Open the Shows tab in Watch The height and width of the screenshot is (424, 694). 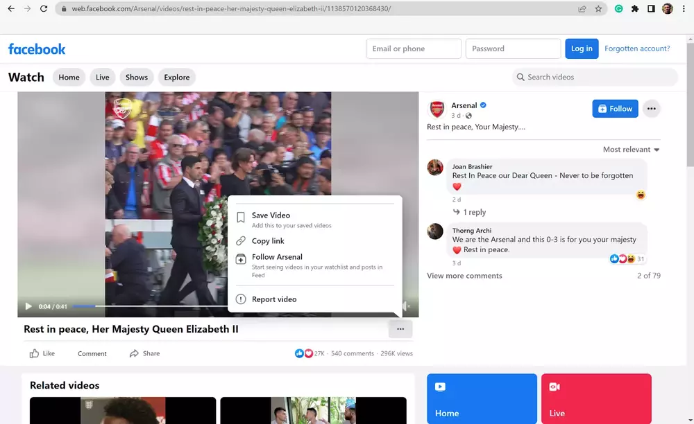pos(136,78)
